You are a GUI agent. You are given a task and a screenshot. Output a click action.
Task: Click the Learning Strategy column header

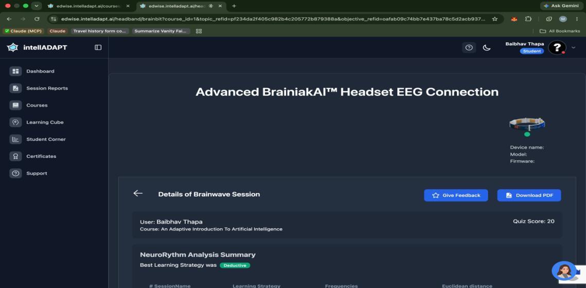click(x=256, y=286)
